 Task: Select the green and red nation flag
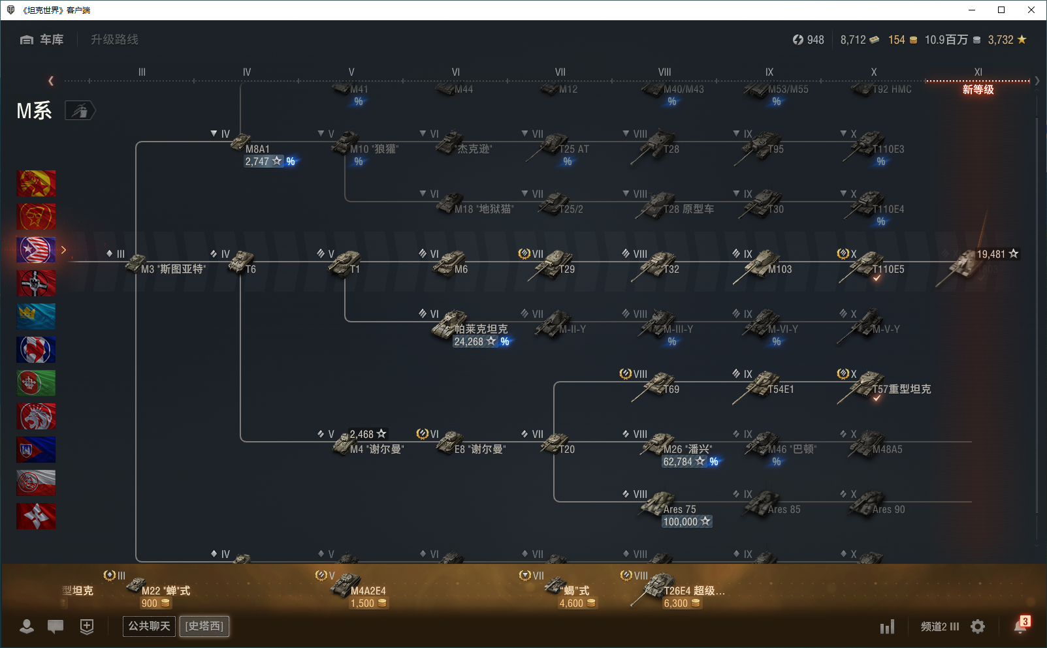pos(36,383)
